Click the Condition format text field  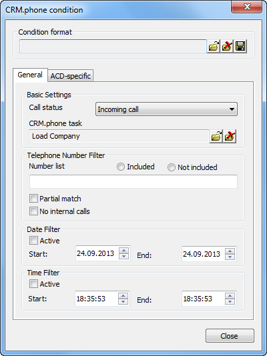[113, 46]
